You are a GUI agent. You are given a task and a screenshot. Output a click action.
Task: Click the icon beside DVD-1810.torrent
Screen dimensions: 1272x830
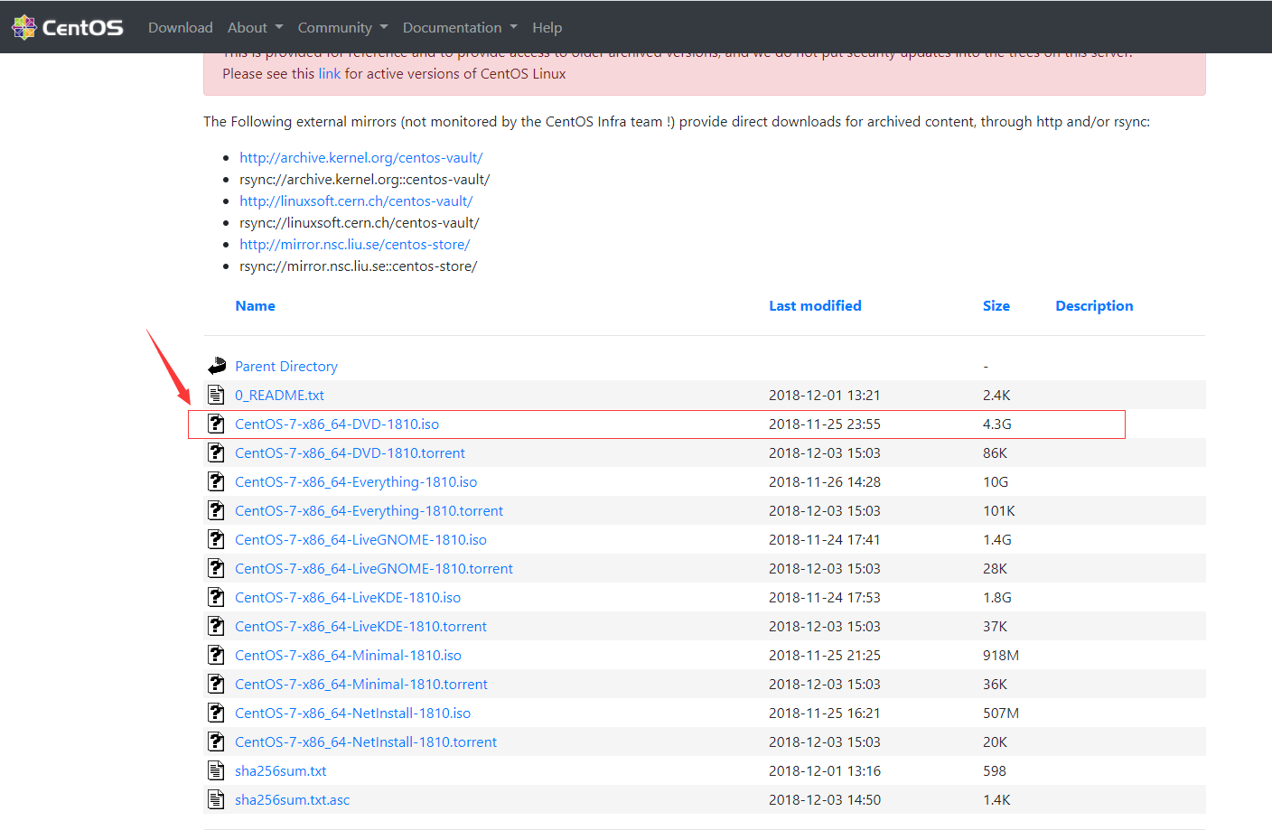click(216, 452)
